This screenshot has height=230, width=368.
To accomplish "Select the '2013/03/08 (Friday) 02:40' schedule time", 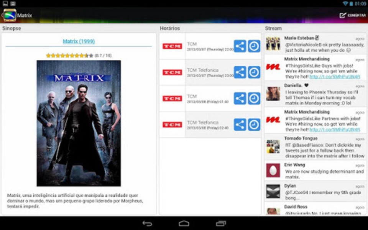I will tap(208, 128).
